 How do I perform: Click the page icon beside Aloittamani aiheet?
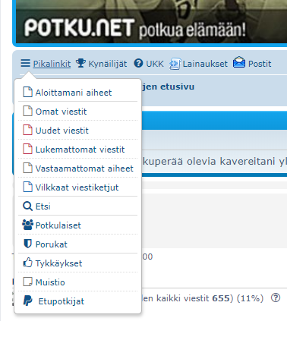pos(27,92)
